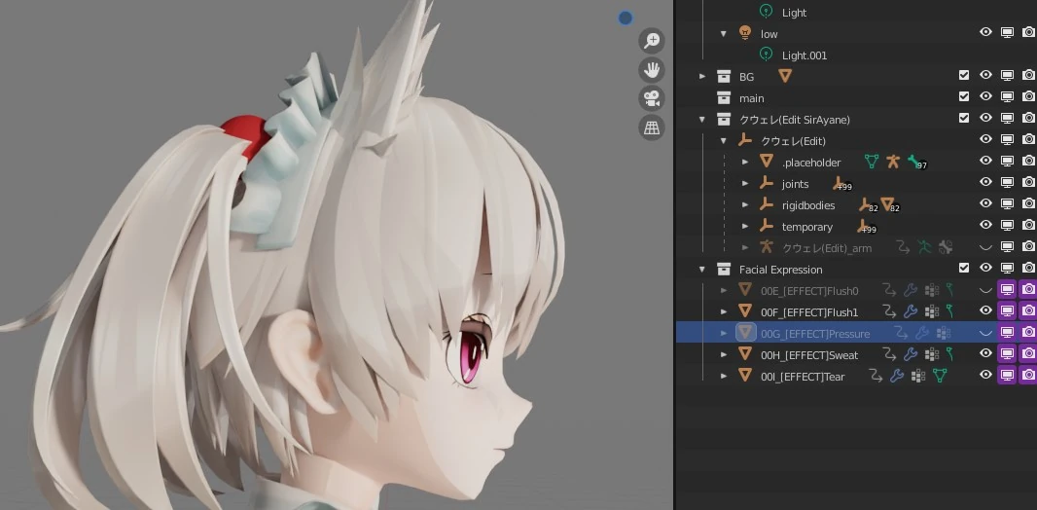Click the .placeholder mesh data icon

[x=872, y=162]
